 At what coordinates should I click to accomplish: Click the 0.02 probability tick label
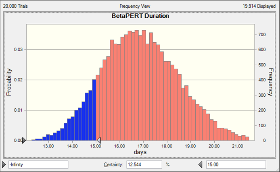pos(19,80)
